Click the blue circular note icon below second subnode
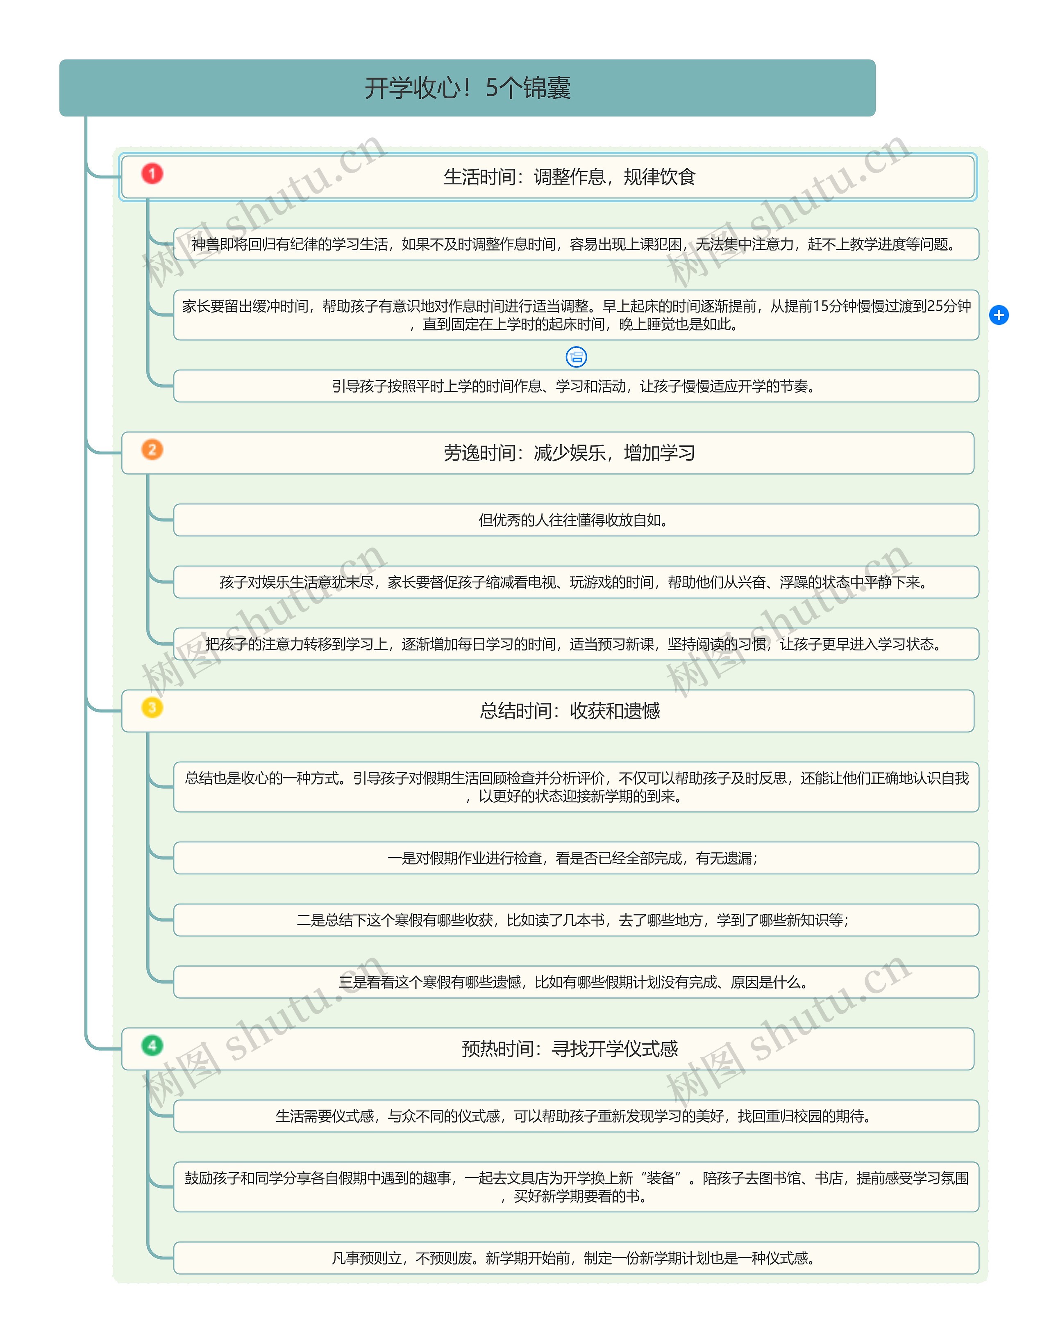The height and width of the screenshot is (1344, 1049). 576,357
